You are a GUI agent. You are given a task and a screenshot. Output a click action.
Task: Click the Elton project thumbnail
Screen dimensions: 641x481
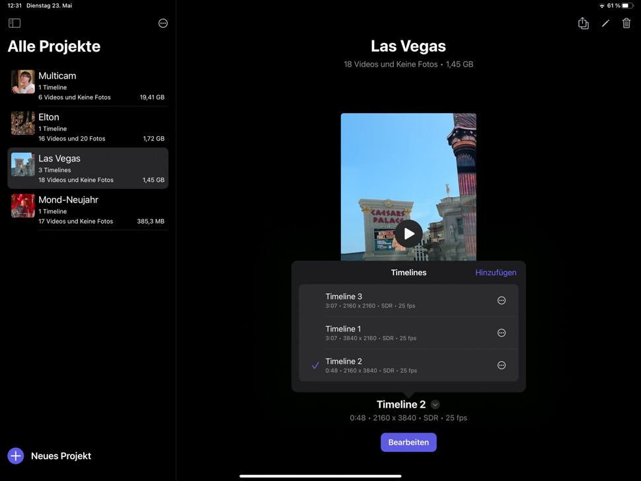23,123
